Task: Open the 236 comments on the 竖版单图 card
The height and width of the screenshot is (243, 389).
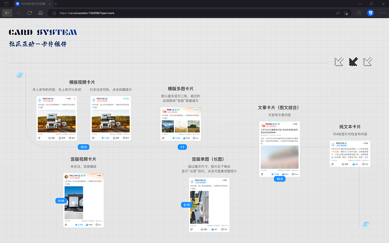Action: point(224,229)
